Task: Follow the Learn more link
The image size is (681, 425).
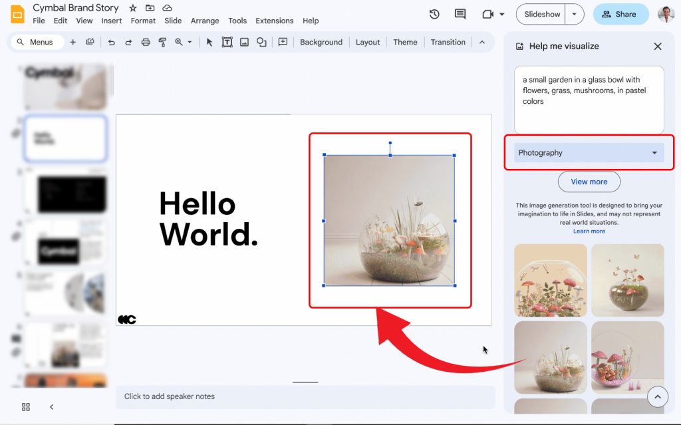Action: tap(589, 231)
